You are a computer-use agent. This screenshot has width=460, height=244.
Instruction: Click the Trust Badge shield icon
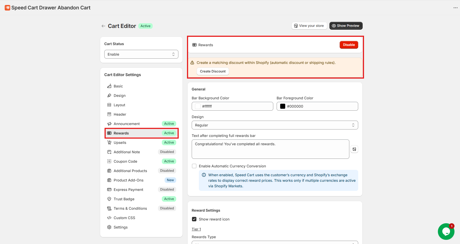tap(109, 199)
